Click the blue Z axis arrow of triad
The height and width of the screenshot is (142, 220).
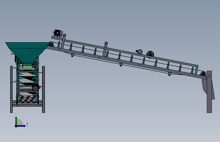point(21,126)
